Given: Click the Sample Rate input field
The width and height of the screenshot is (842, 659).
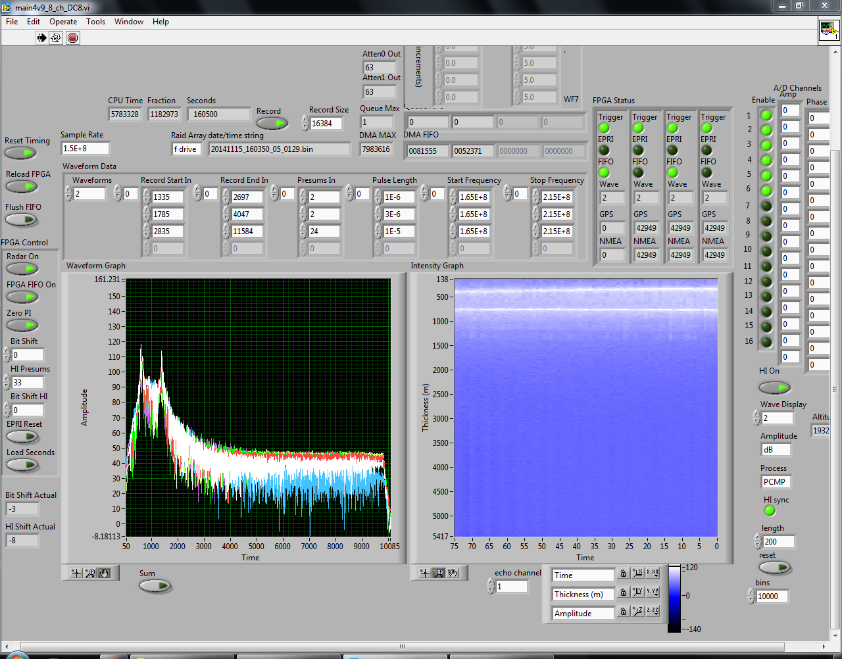Looking at the screenshot, I should pyautogui.click(x=85, y=149).
